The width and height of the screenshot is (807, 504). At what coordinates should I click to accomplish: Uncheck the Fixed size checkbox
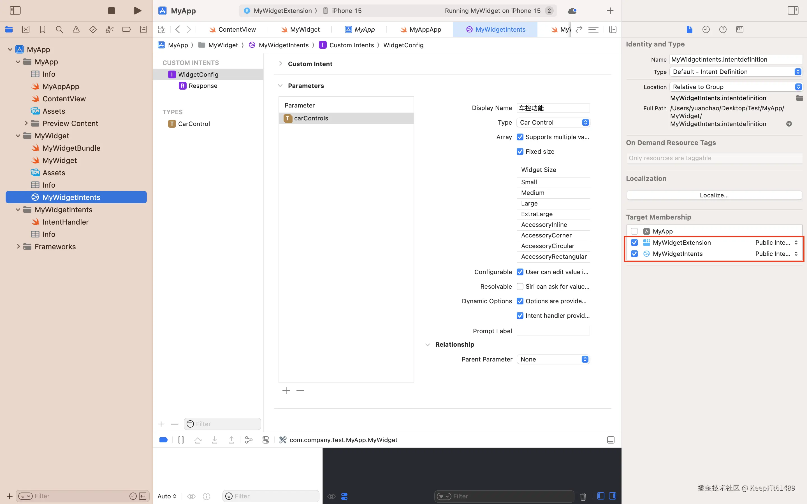(520, 152)
